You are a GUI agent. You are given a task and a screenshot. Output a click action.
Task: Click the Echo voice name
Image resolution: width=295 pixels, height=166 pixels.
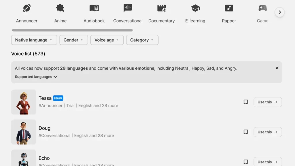(44, 158)
